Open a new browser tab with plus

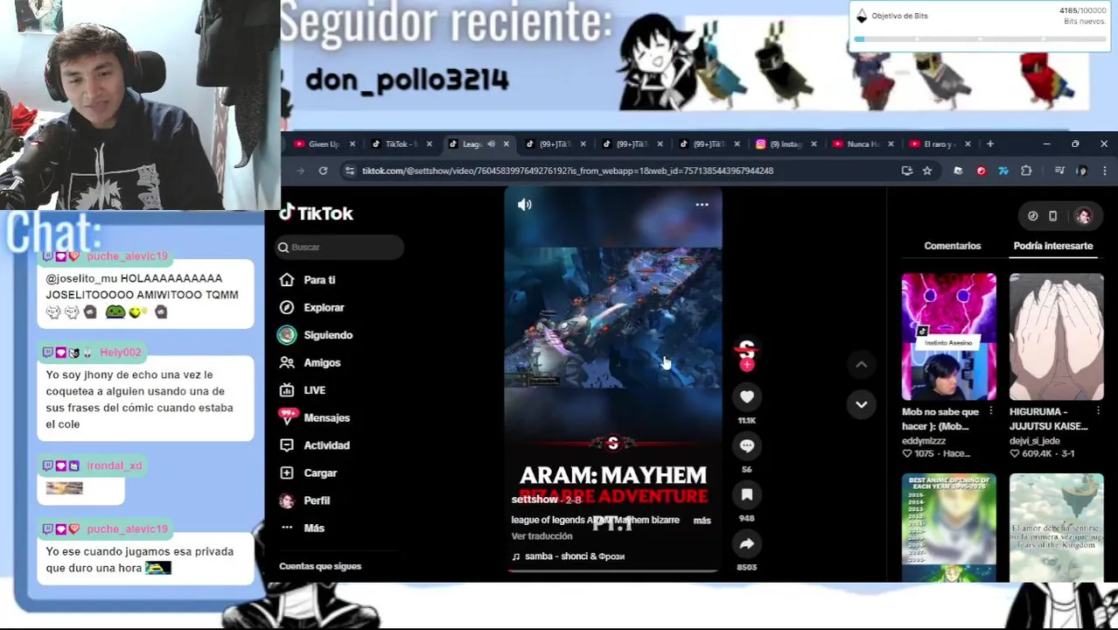pos(989,144)
